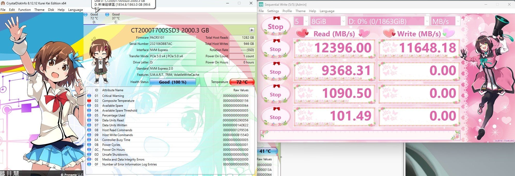Open the test size dropdown showing 8GiB
The height and width of the screenshot is (176, 515).
[x=327, y=21]
